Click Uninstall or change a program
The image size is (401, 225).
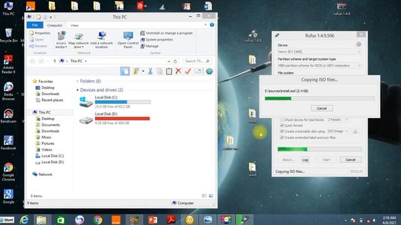167,33
